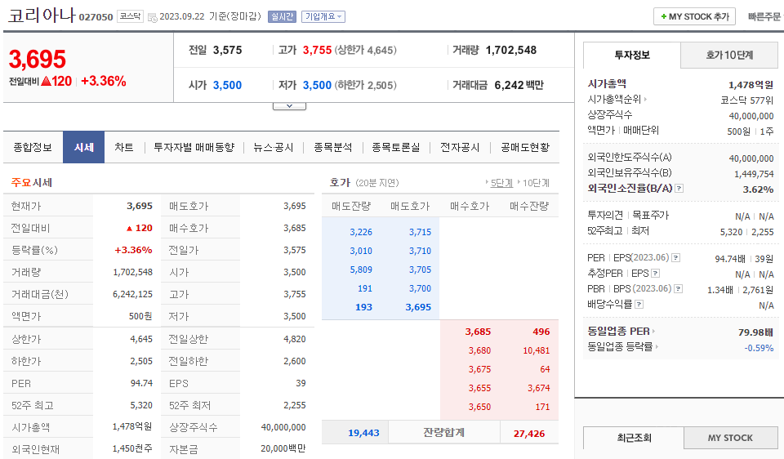This screenshot has height=459, width=784.
Task: Select the 최근조회 tab
Action: (x=634, y=438)
